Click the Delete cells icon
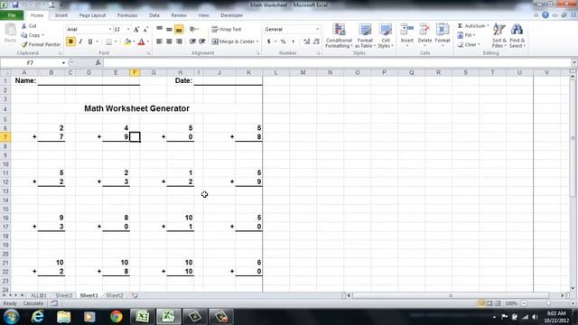This screenshot has width=578, height=325. coord(424,30)
